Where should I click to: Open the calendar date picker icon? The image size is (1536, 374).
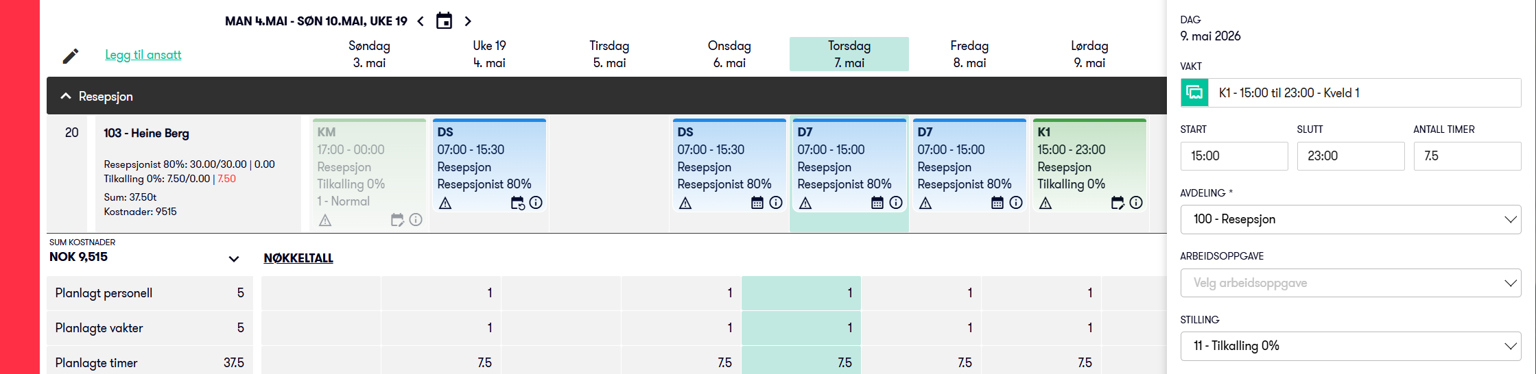pos(445,21)
